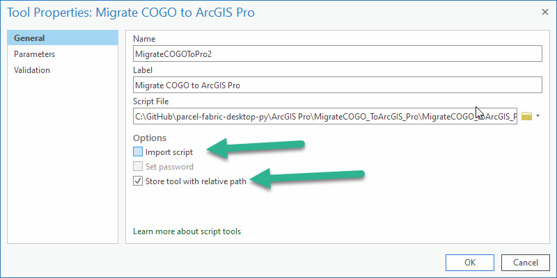Focus the Label text box

[337, 85]
